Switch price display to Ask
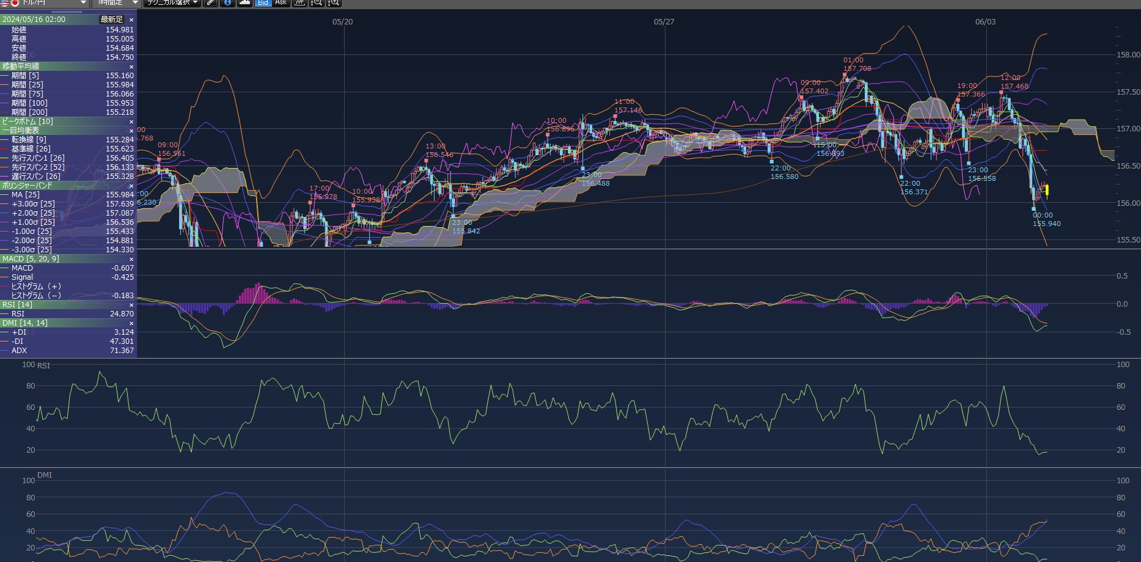The image size is (1141, 562). point(281,2)
